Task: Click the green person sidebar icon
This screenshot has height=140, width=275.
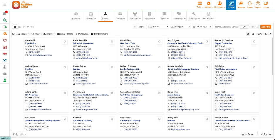Action: pos(5,80)
